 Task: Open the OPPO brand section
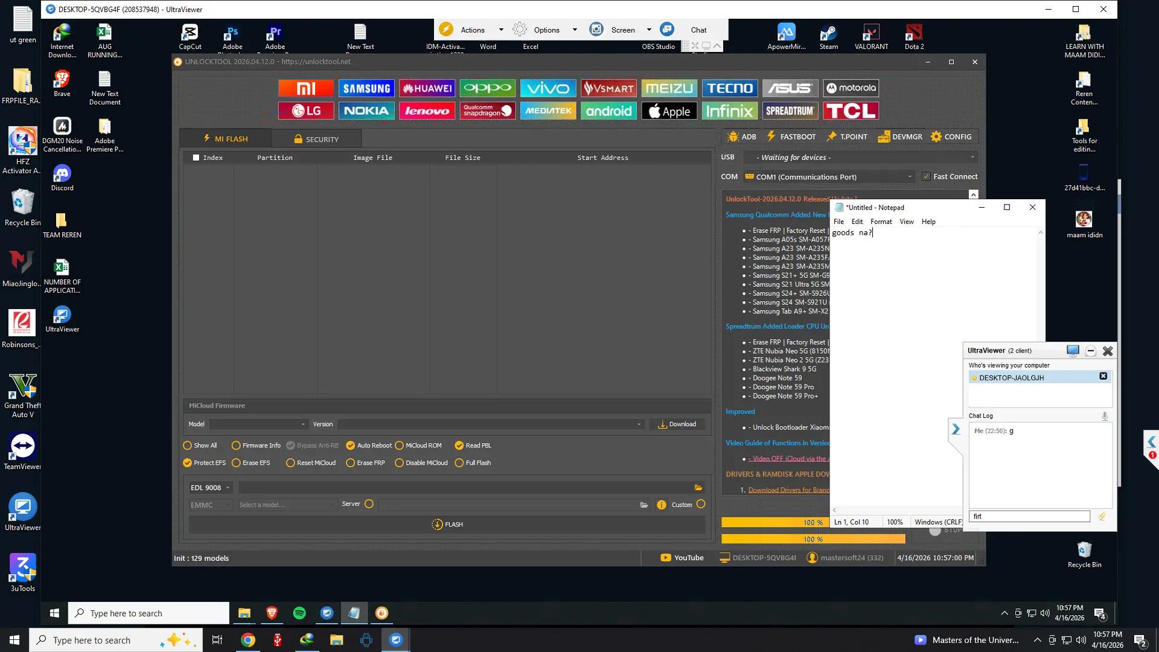pos(488,88)
